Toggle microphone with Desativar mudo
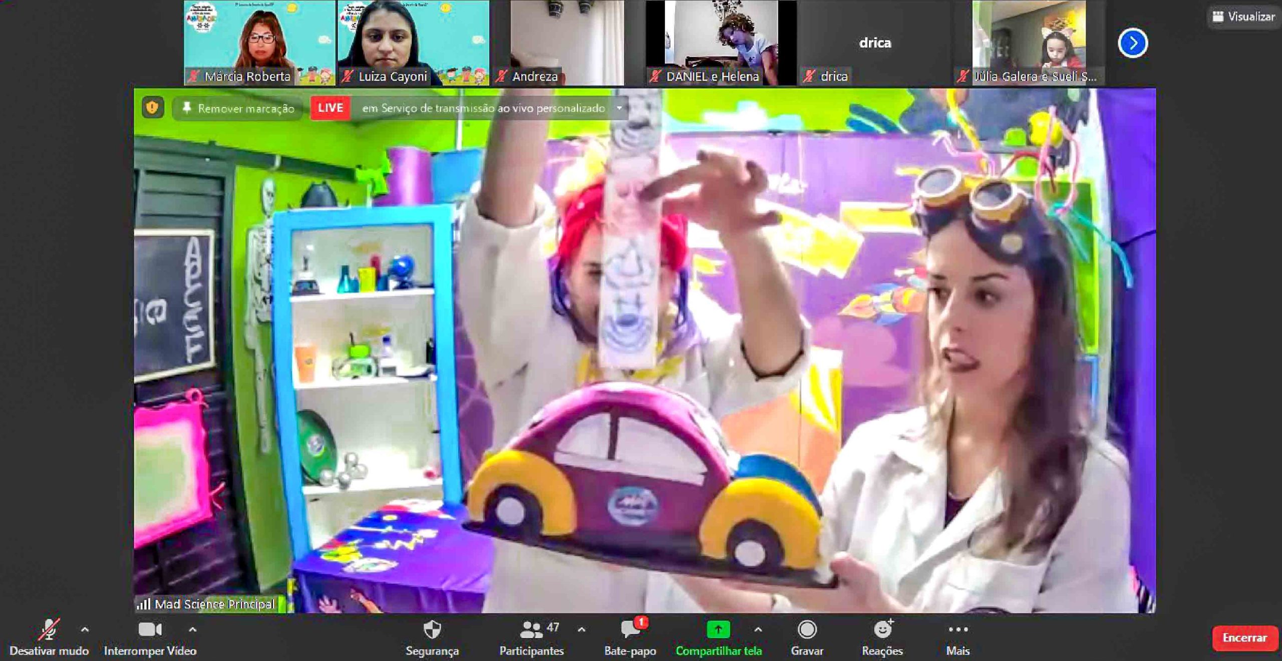The image size is (1282, 661). [x=49, y=630]
